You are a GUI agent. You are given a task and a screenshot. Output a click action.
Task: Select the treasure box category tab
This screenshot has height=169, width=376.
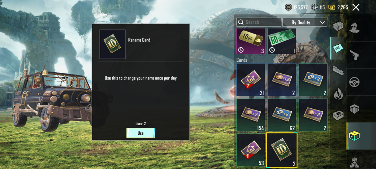click(355, 136)
